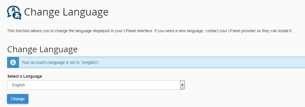
Task: Click the large Change Language page title
Action: point(66,12)
